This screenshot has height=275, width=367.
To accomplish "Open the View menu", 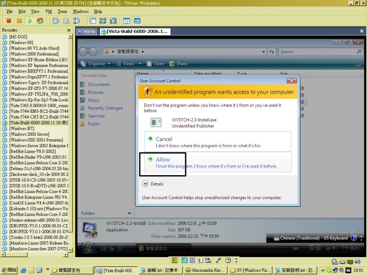I will click(35, 11).
